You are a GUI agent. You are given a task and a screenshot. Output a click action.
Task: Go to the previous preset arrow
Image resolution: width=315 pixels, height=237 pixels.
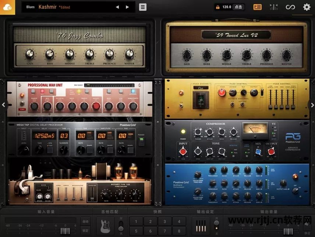pos(117,7)
